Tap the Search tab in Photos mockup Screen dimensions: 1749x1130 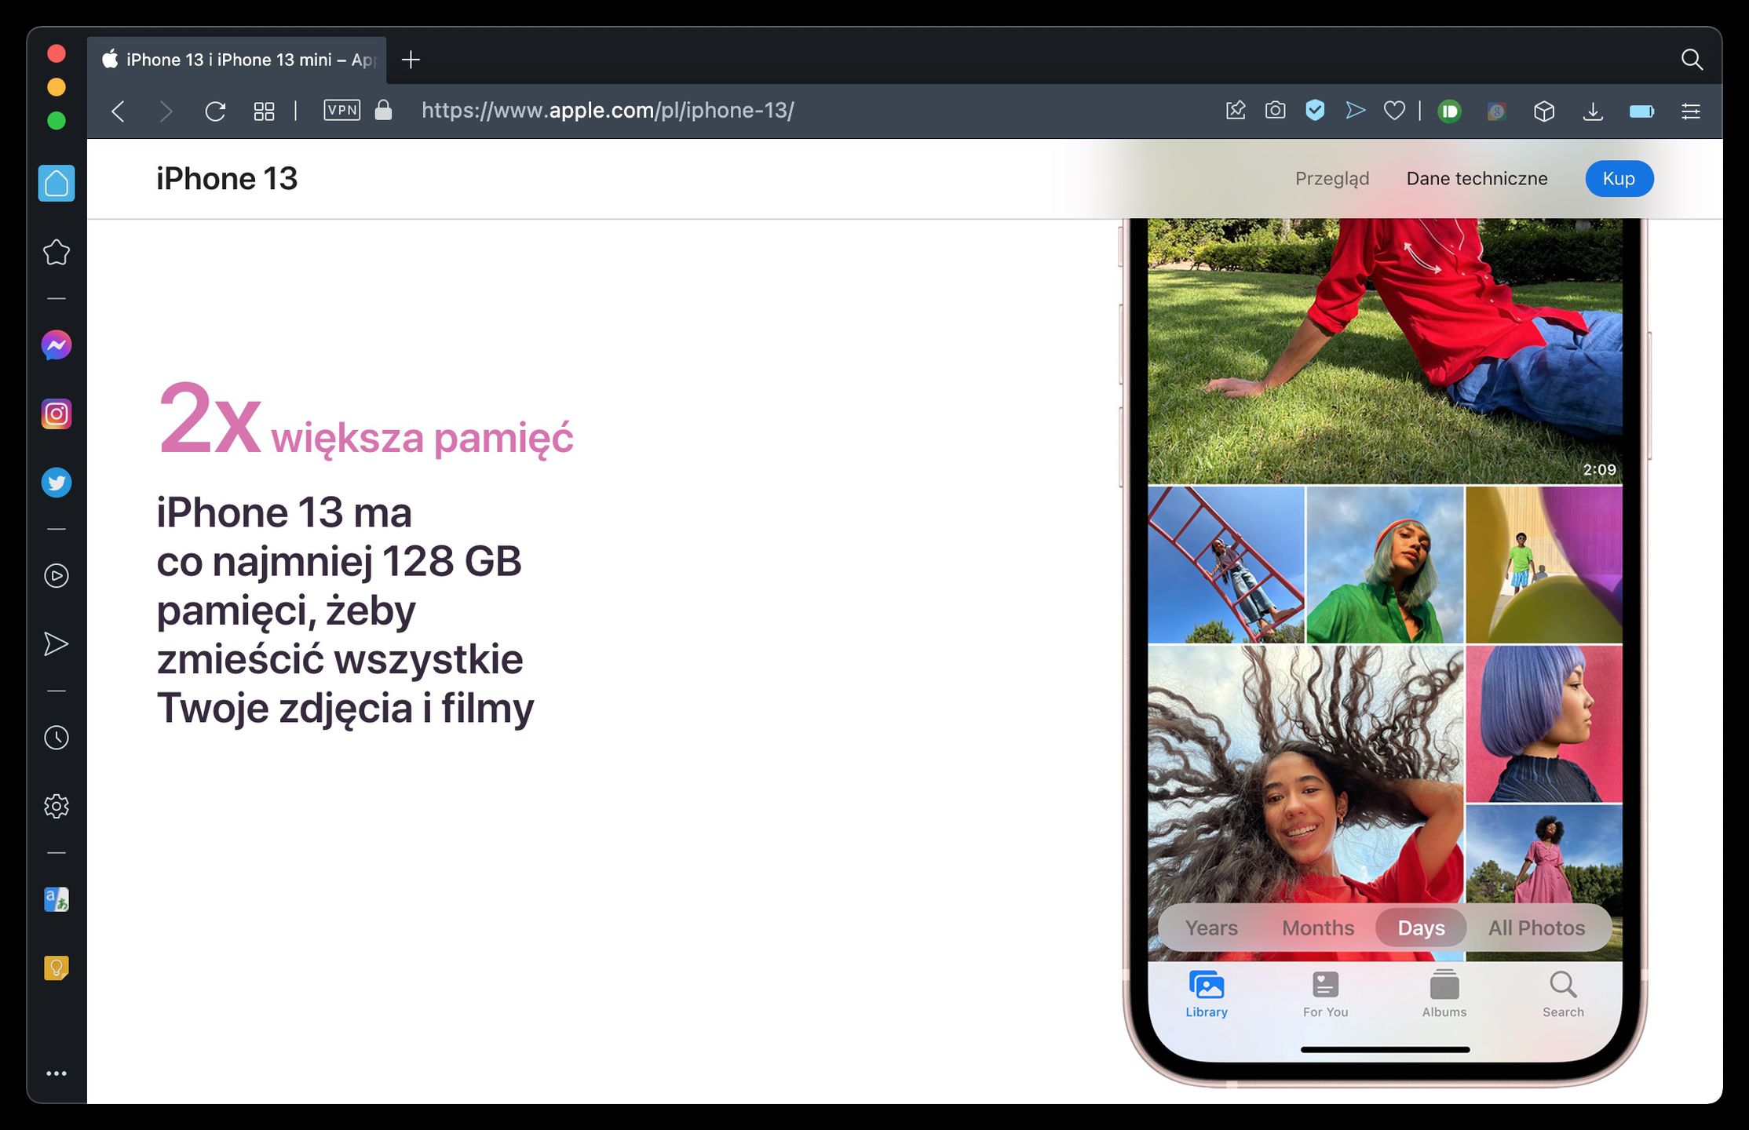[x=1563, y=994]
